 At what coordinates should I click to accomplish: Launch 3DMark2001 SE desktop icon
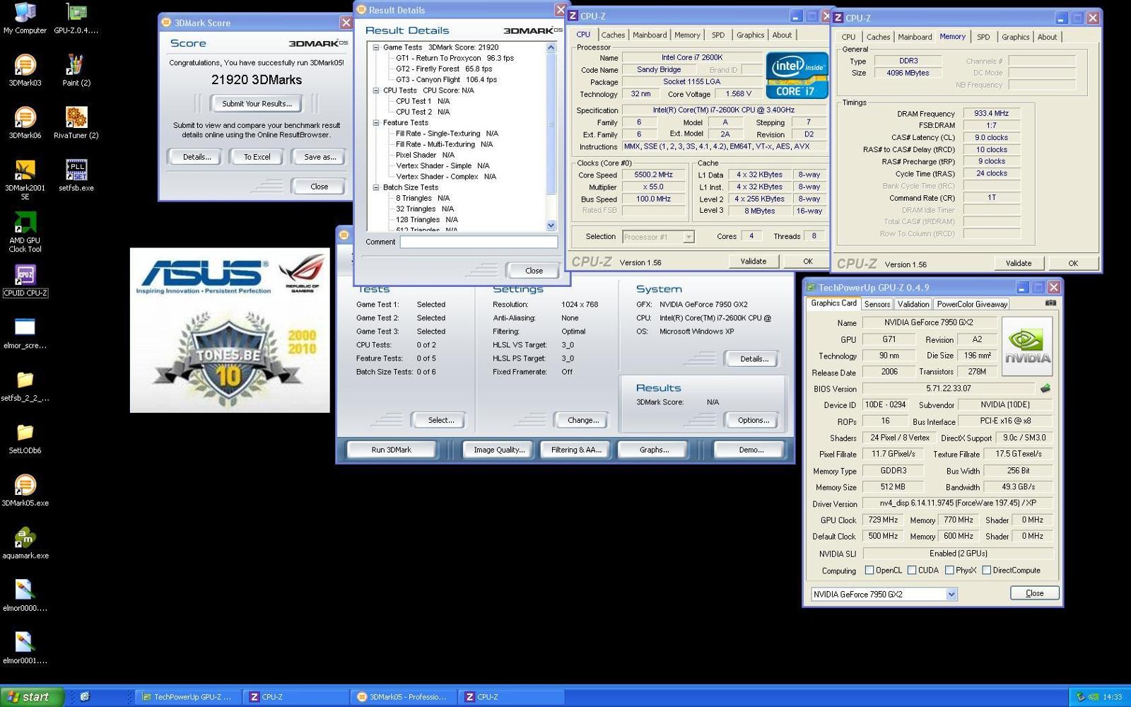[x=25, y=180]
